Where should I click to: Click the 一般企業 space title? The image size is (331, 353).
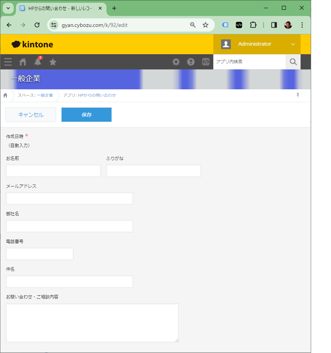point(26,78)
